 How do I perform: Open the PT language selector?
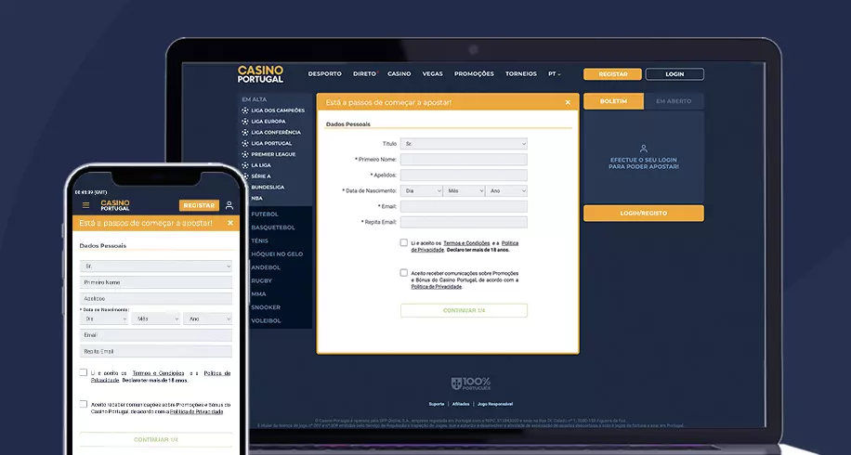click(555, 74)
